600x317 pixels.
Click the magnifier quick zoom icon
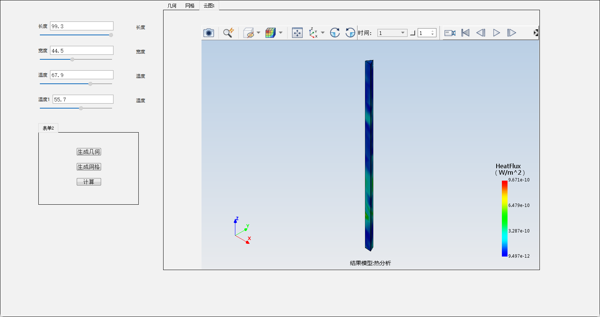(x=229, y=33)
